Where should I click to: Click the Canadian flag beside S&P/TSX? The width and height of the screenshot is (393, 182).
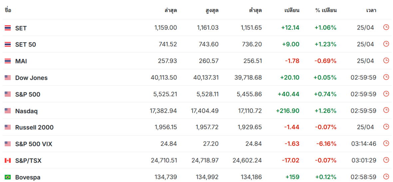(x=8, y=160)
